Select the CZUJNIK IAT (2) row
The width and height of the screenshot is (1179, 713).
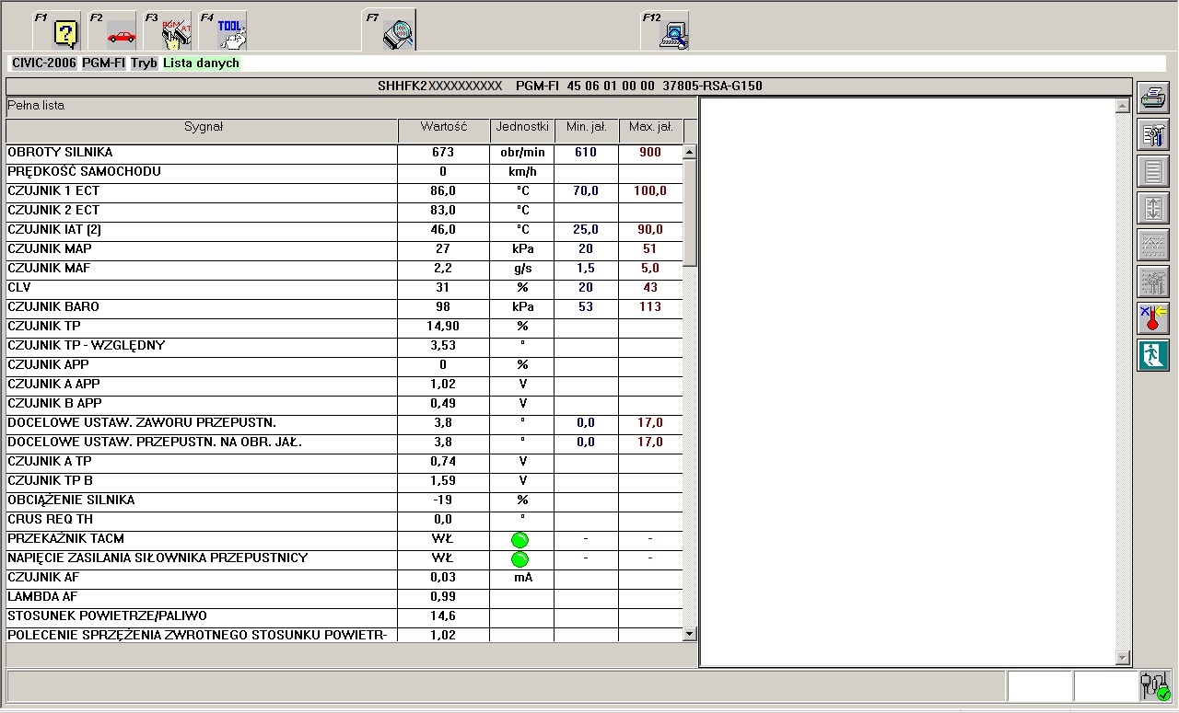coord(344,230)
